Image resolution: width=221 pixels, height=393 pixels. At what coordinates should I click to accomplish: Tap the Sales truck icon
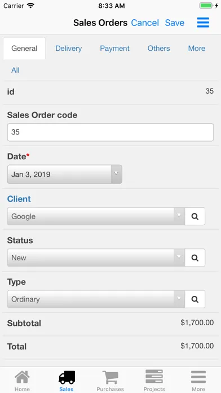coord(67,377)
